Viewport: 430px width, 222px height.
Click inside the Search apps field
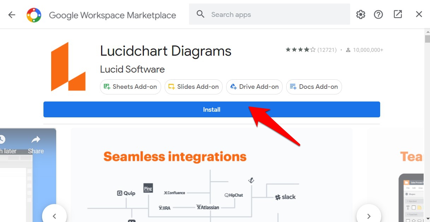point(269,14)
